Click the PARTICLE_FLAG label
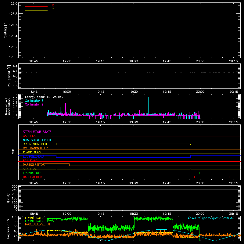Image resolution: width=244 pixels, height=244 pixels. 34,164
